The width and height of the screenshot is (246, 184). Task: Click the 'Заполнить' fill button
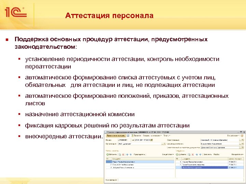click(x=207, y=154)
